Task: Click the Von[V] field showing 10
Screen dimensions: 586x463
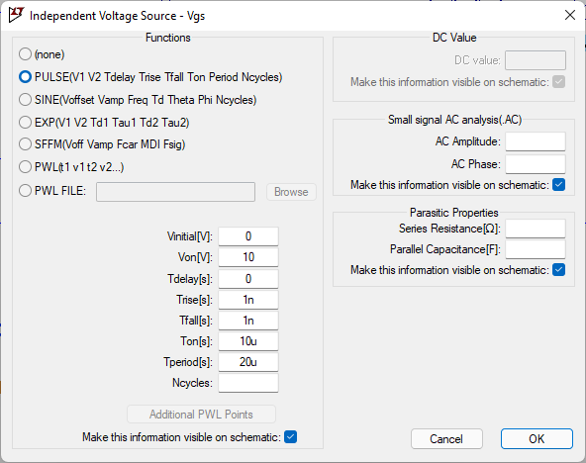Action: point(248,257)
